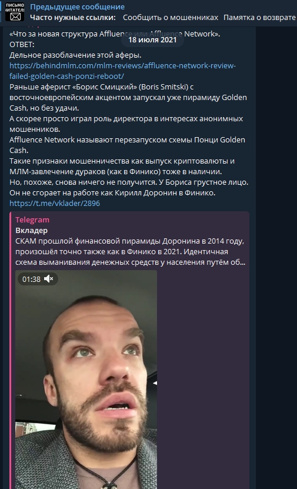Click the sentence 'Дельное разоблачение этой аферы.'
This screenshot has height=489, width=297.
[x=75, y=55]
